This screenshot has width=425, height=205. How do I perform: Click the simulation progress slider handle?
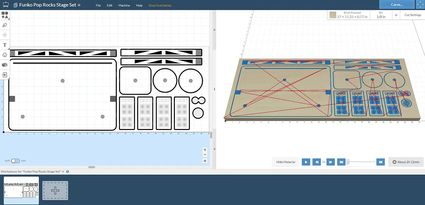point(348,162)
